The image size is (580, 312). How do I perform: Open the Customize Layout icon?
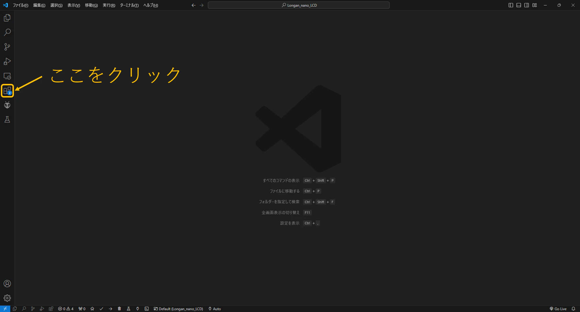pyautogui.click(x=534, y=5)
